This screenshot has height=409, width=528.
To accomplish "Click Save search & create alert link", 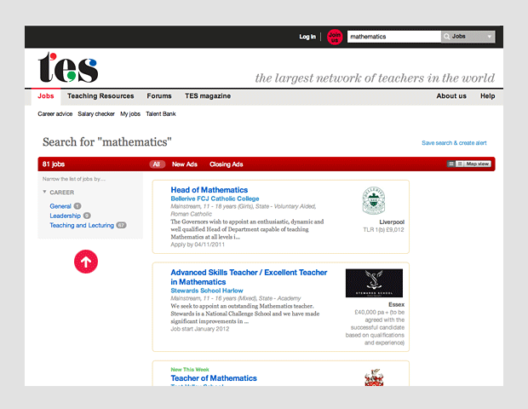I will point(454,143).
